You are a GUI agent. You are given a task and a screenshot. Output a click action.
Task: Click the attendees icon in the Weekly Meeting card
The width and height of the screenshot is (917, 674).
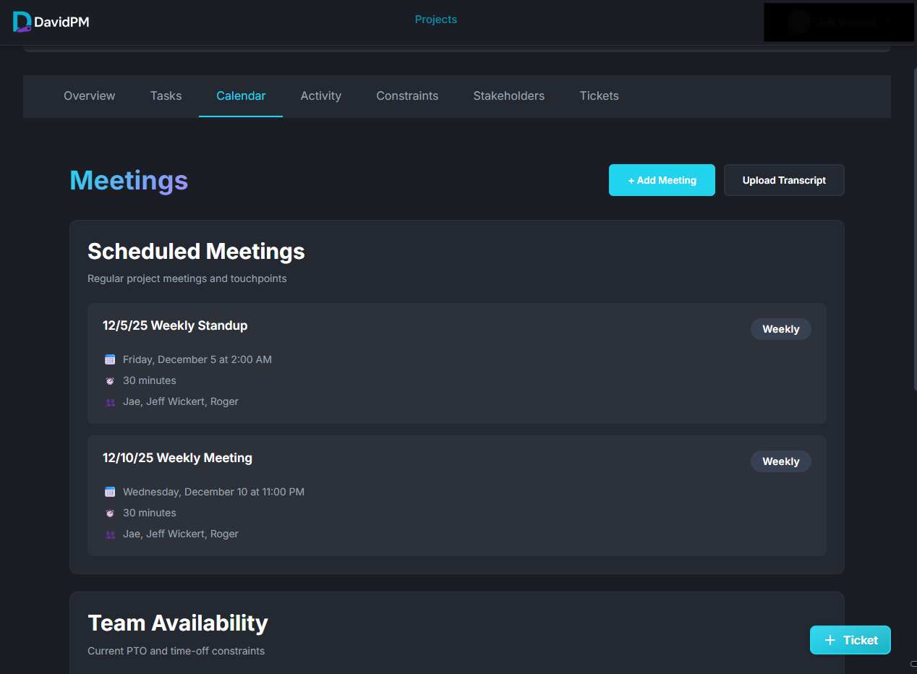pos(110,534)
